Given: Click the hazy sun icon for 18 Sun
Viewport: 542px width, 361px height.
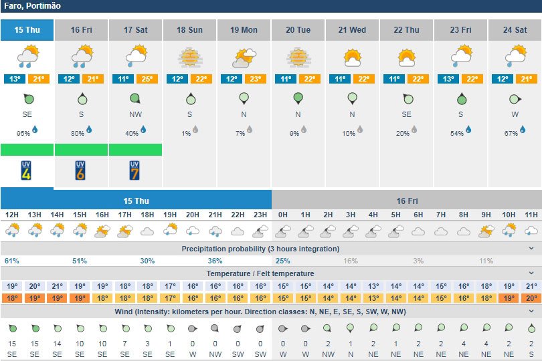Looking at the screenshot, I should [x=189, y=56].
